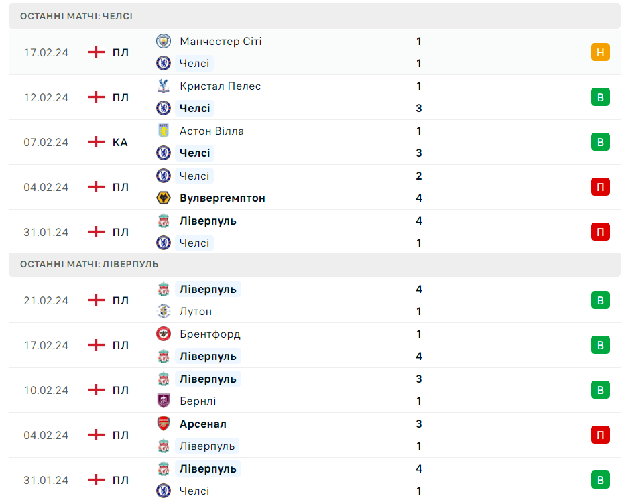Click the match date 21.02.24
The image size is (628, 502).
coord(46,300)
